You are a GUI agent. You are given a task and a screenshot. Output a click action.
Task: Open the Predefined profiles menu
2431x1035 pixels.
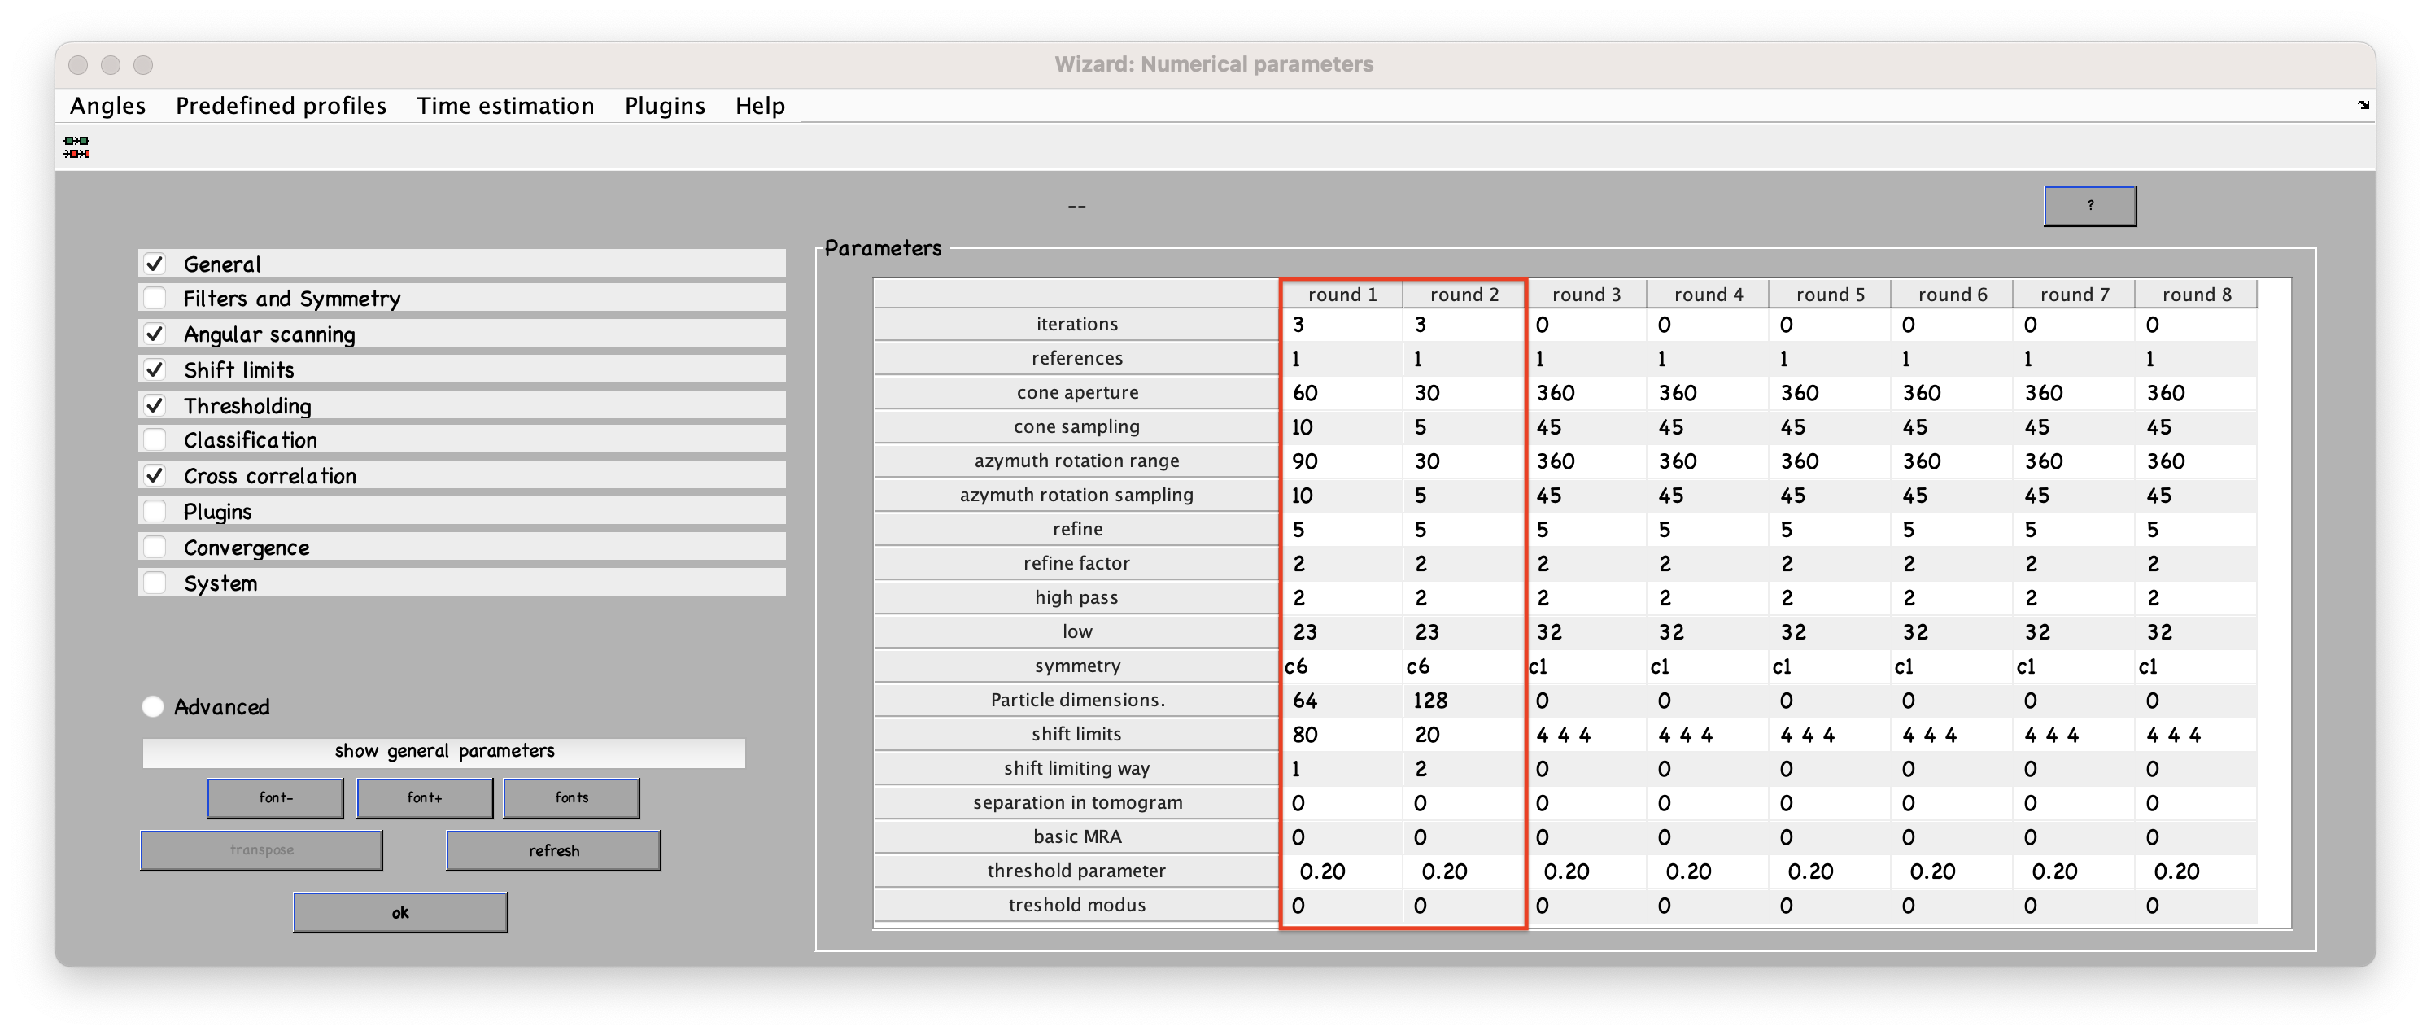pos(282,106)
